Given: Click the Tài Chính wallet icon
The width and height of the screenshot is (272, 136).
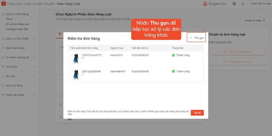Looking at the screenshot, I should [3, 67].
